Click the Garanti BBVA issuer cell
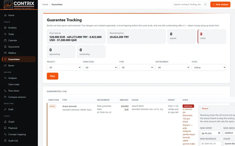 [x=138, y=106]
